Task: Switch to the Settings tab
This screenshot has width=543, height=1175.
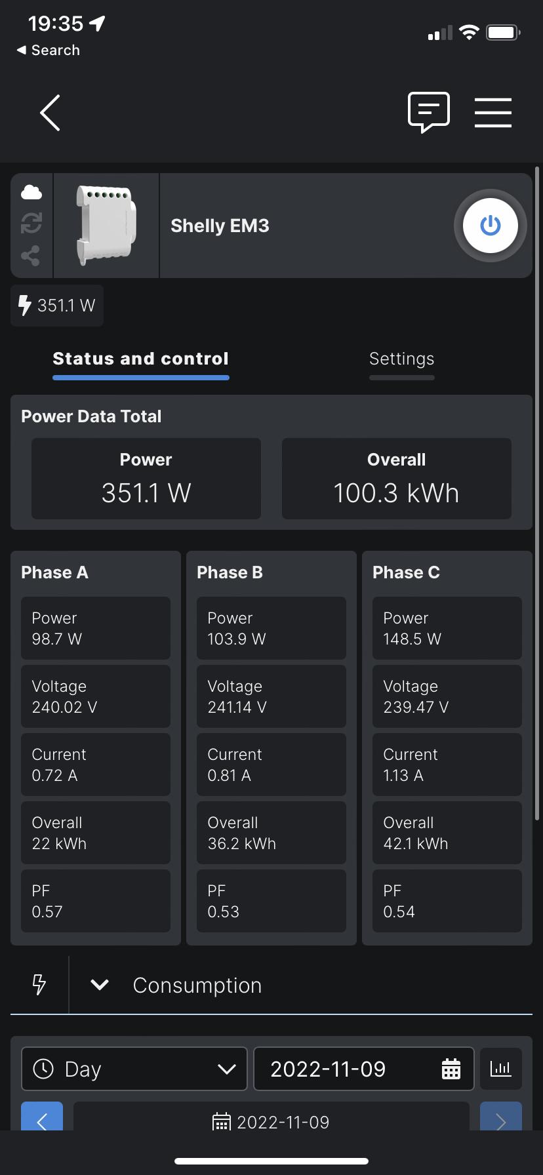Action: pos(401,359)
